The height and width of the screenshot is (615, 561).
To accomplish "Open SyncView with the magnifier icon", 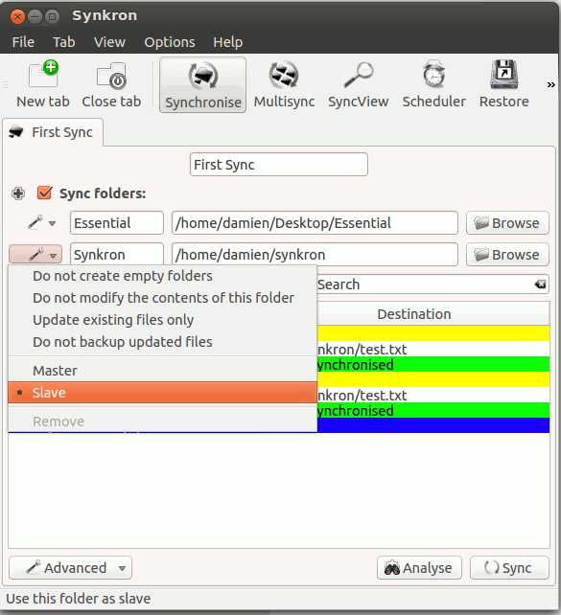I will coord(358,84).
